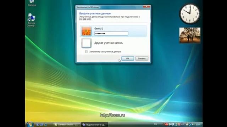Click the demo1 username text
The width and height of the screenshot is (227, 127).
[99, 29]
